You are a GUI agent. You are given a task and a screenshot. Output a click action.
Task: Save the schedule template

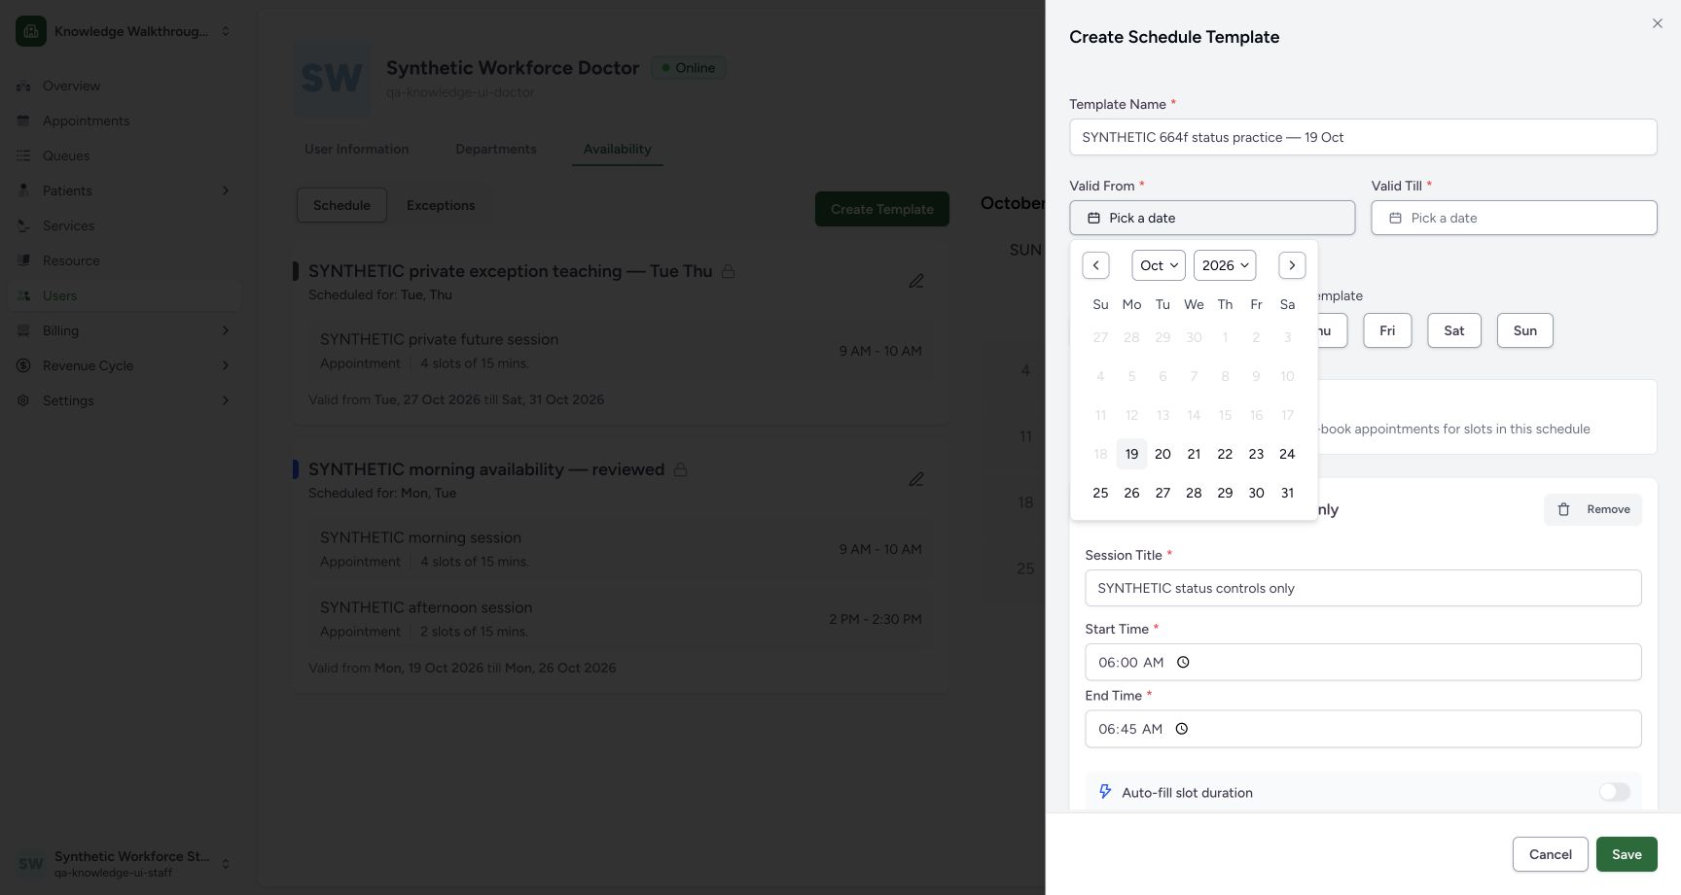pos(1627,854)
